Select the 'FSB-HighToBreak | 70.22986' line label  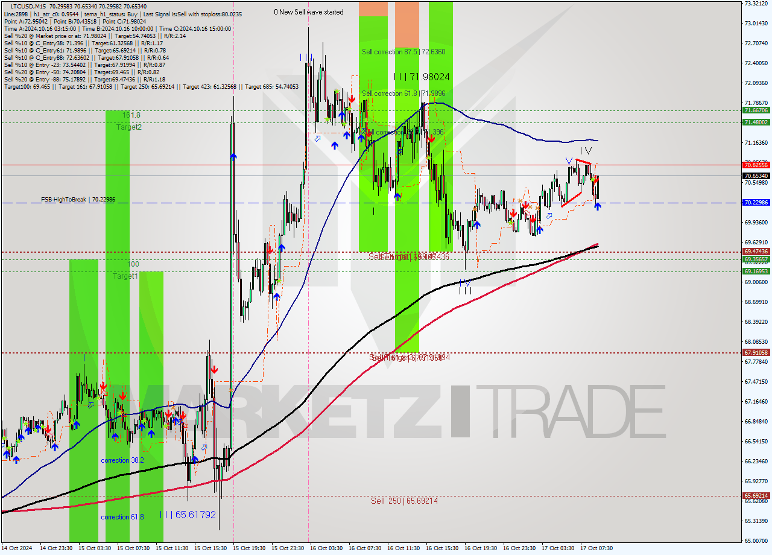point(78,199)
